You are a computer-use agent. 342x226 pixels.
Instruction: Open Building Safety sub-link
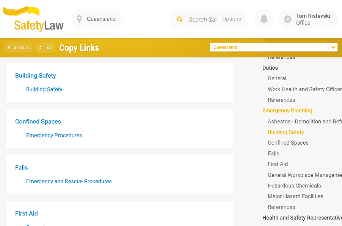pyautogui.click(x=44, y=89)
